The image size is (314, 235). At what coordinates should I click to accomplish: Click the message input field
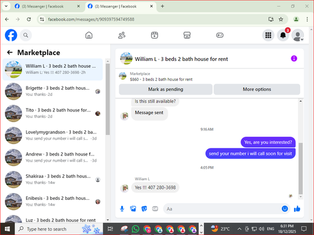coord(223,209)
